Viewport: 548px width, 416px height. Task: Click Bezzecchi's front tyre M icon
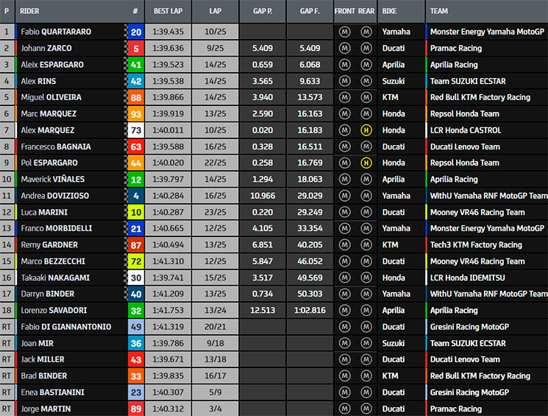(344, 261)
